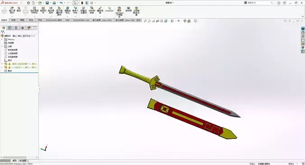
Task: Show the DisplayManager panel tab
Action: click(29, 28)
